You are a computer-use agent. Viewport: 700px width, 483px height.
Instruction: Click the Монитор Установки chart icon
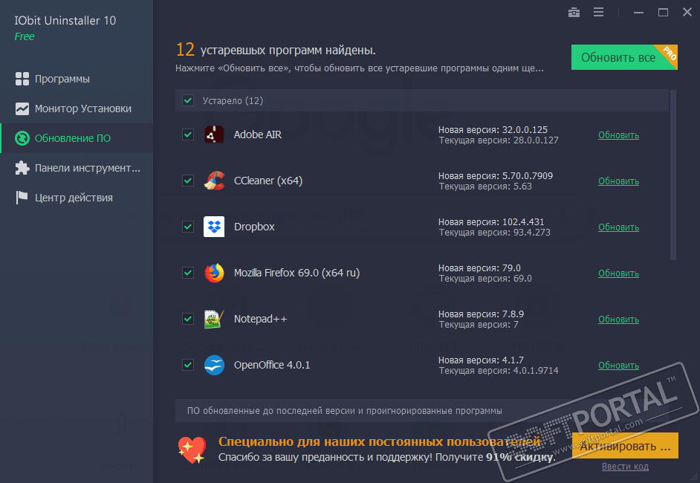click(22, 108)
